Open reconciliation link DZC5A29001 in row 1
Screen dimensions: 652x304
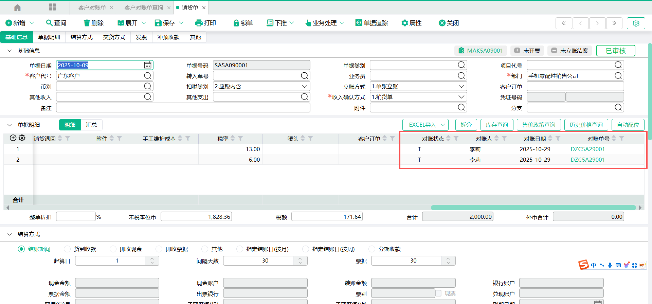[x=587, y=149]
